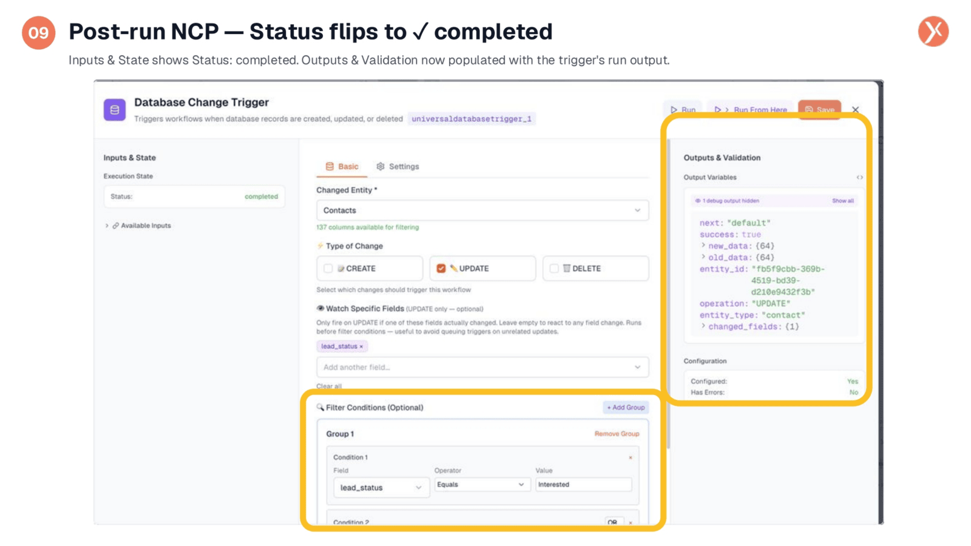Image resolution: width=971 pixels, height=546 pixels.
Task: Click the completed status value
Action: pyautogui.click(x=261, y=197)
